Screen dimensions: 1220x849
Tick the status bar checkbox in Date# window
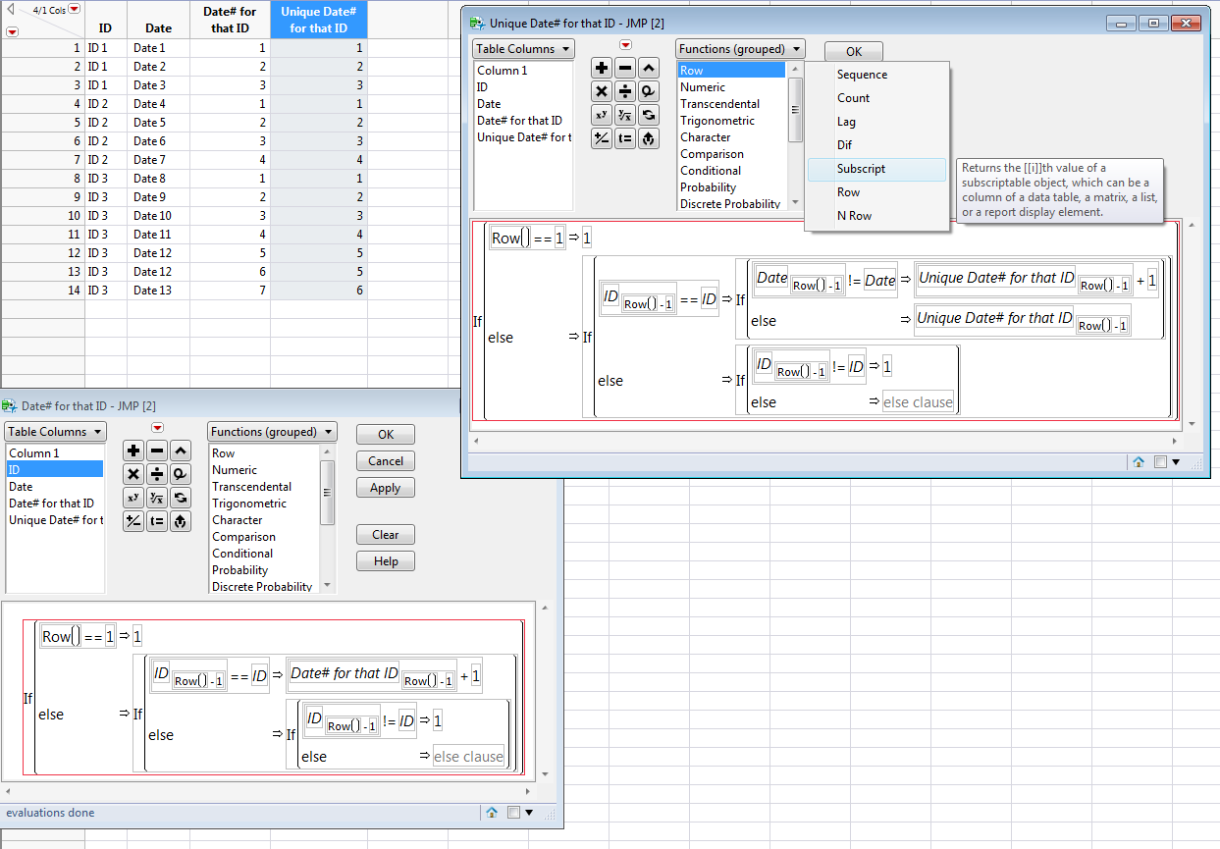pos(514,813)
